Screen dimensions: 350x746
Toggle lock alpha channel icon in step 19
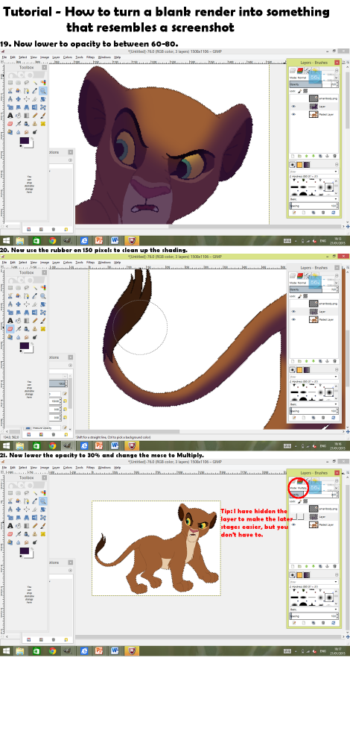[x=305, y=91]
